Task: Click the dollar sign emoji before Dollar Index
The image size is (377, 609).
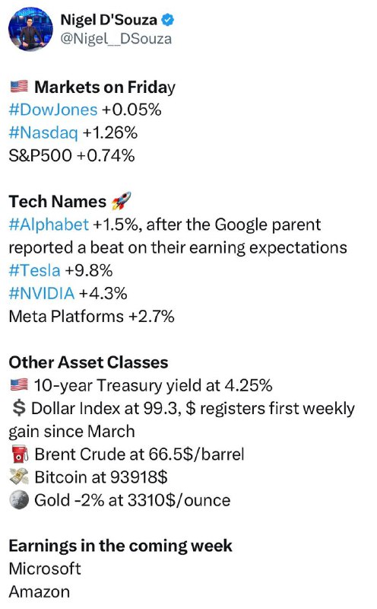Action: pyautogui.click(x=18, y=408)
